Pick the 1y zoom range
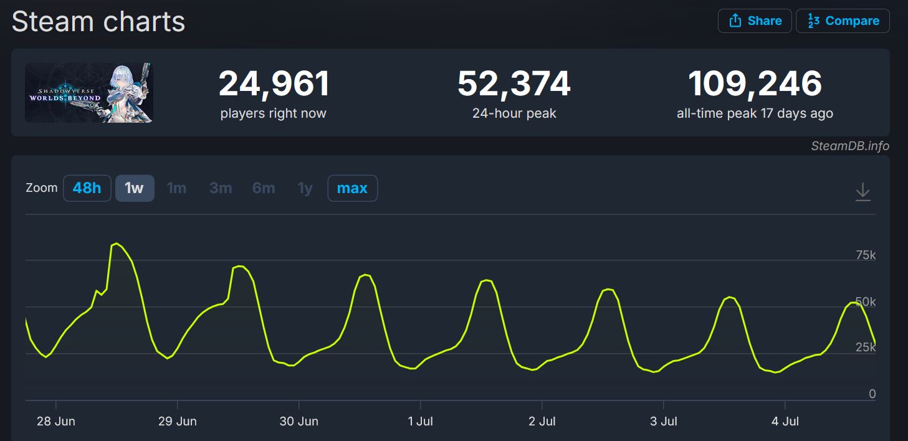The width and height of the screenshot is (908, 441). pos(305,188)
